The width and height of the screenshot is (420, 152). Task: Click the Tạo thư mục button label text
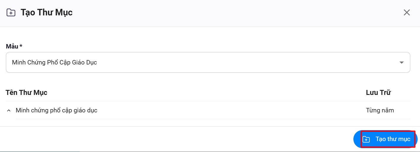pyautogui.click(x=393, y=139)
